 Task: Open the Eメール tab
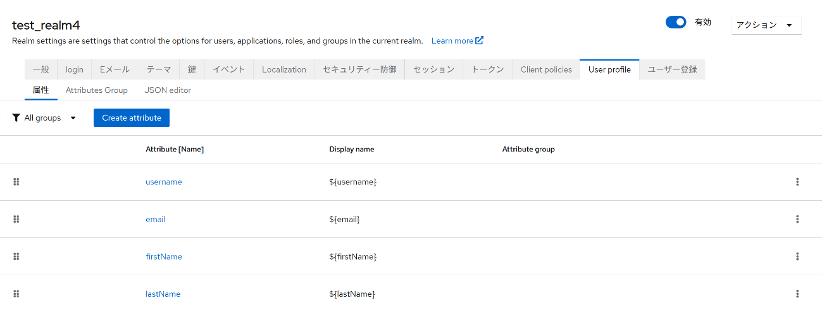[115, 69]
